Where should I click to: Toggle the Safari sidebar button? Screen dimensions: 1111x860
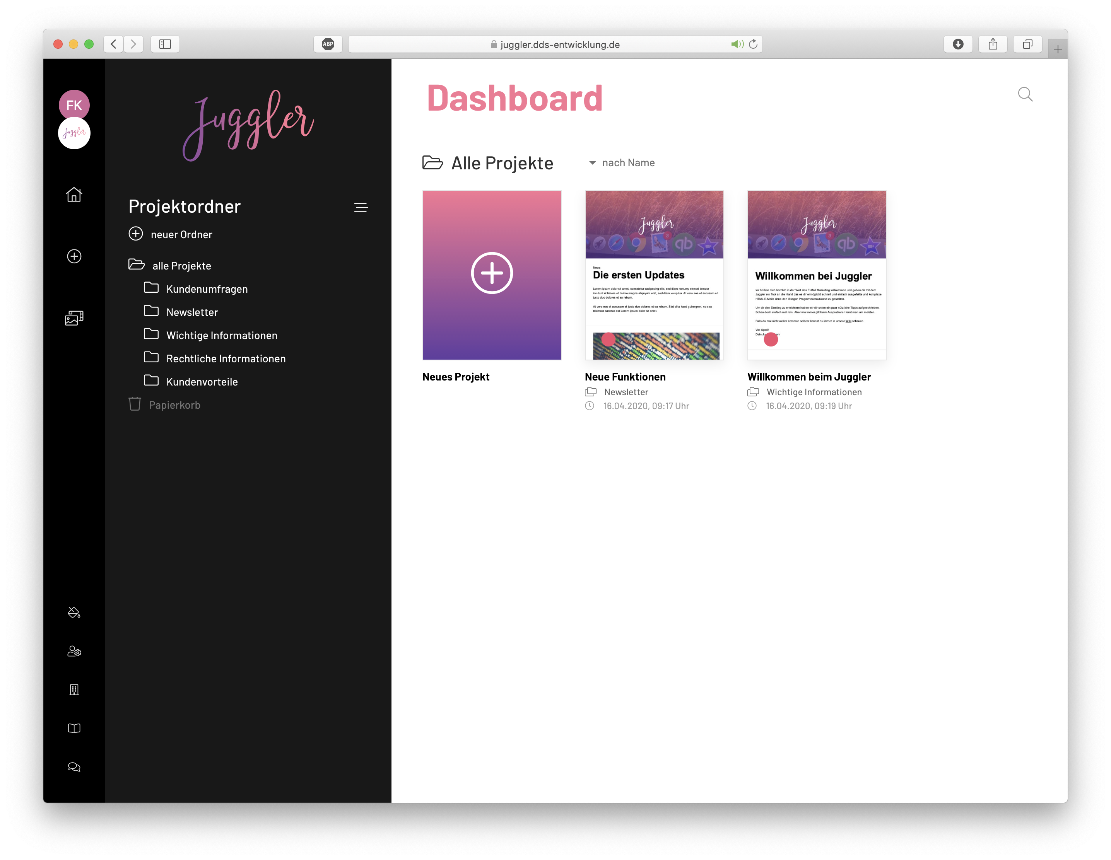click(x=165, y=44)
